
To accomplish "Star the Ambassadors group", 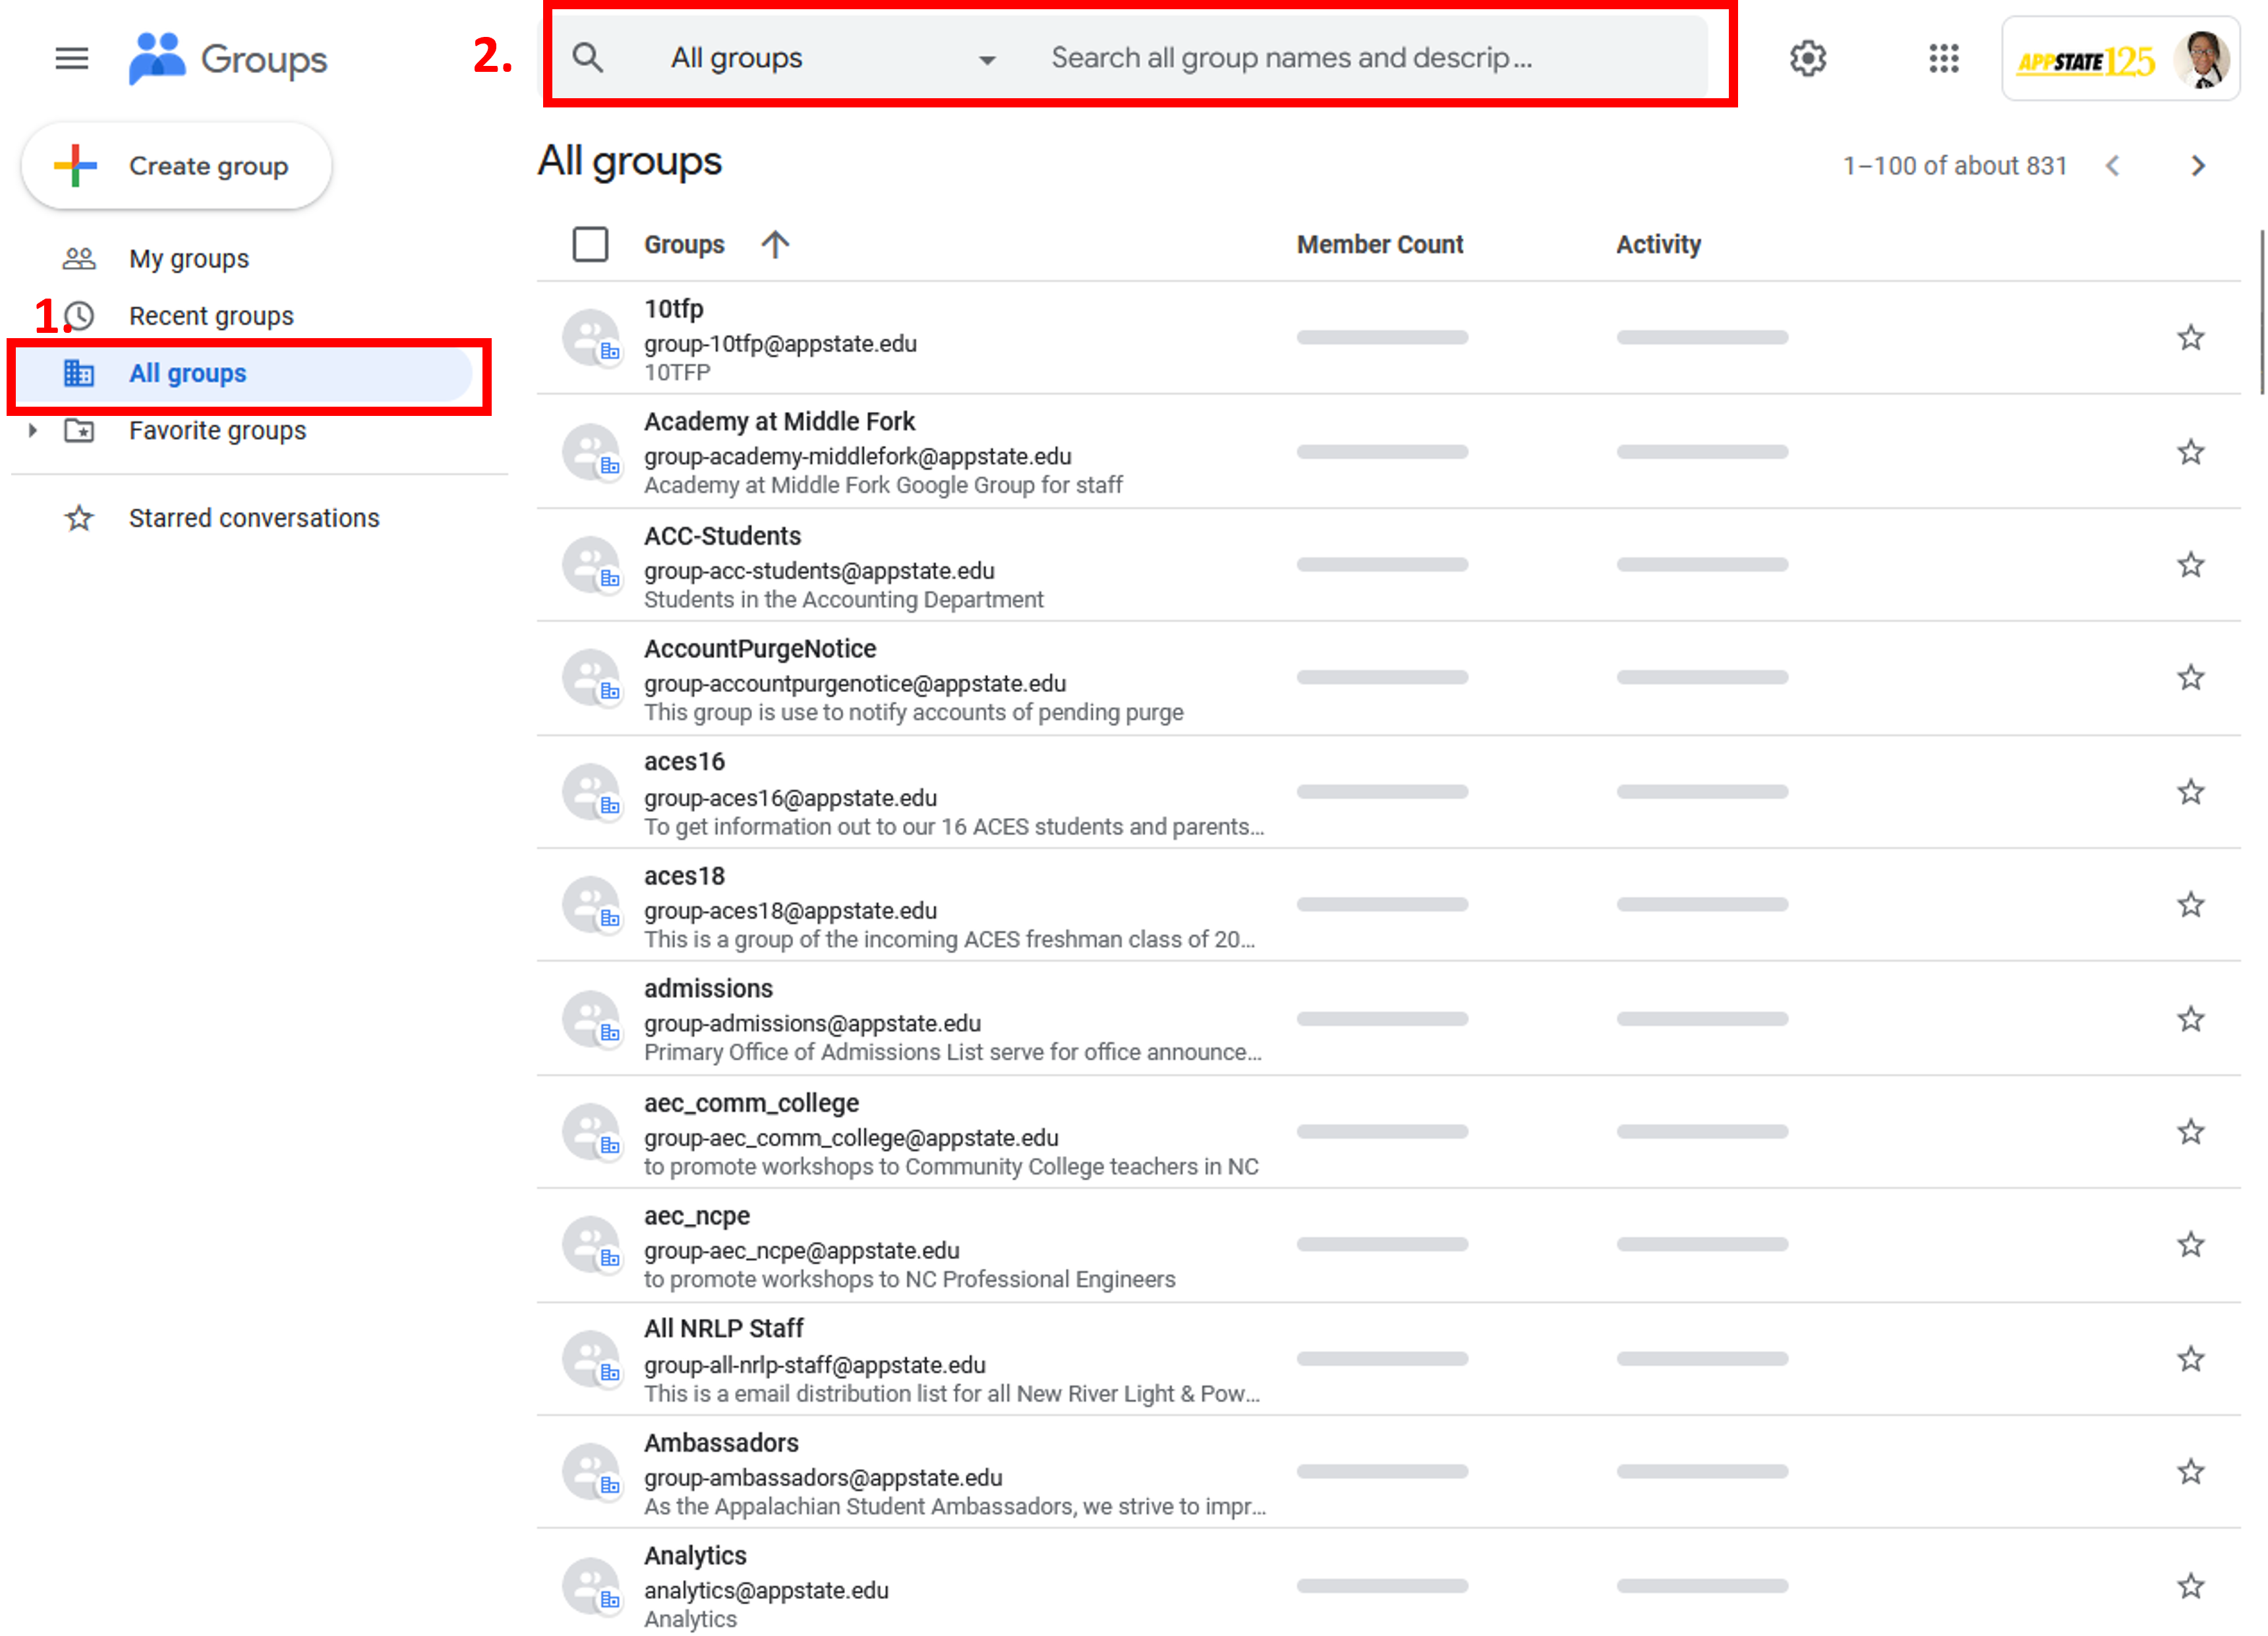I will click(x=2190, y=1472).
